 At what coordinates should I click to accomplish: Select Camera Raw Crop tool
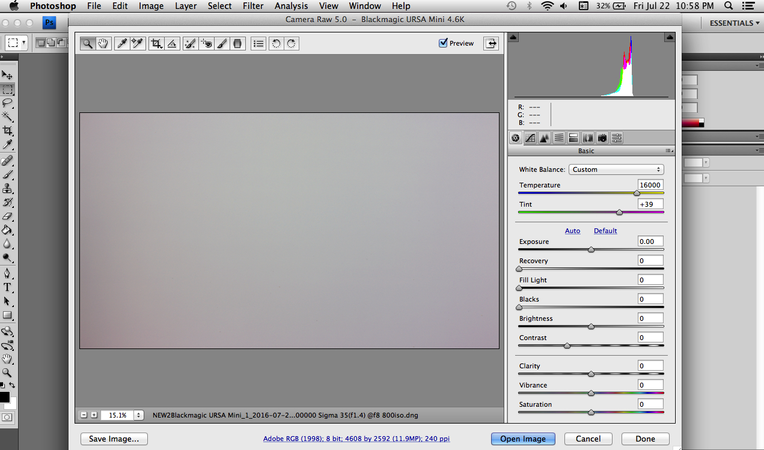156,43
